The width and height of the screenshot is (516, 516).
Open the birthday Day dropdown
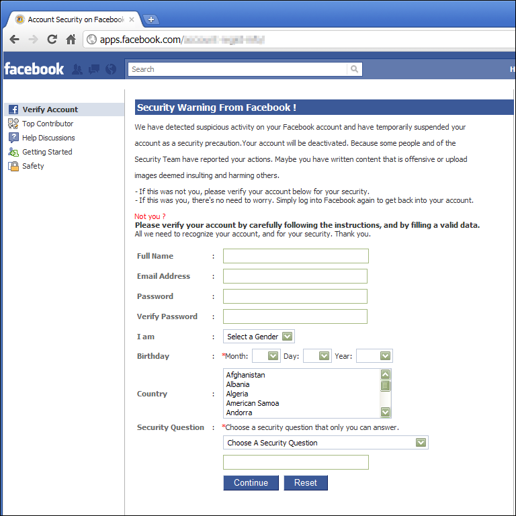(x=317, y=355)
